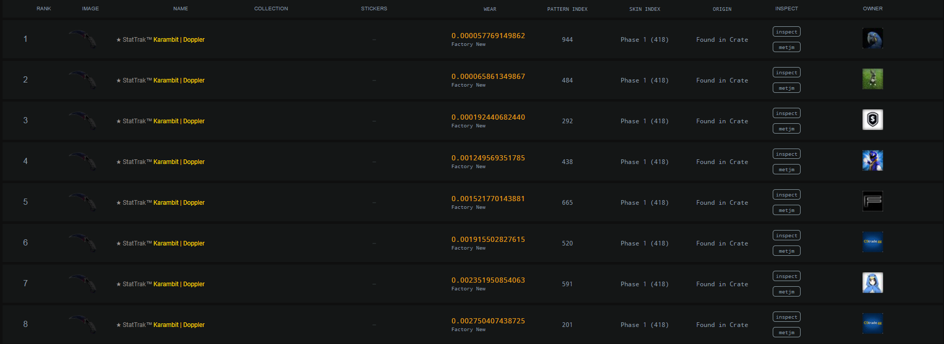Image resolution: width=944 pixels, height=344 pixels.
Task: Open the rank 3 owner's shield dollar avatar
Action: click(872, 120)
